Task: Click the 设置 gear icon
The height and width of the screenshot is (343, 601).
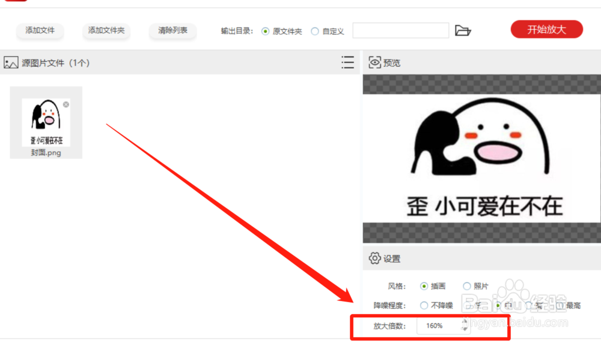Action: point(374,258)
